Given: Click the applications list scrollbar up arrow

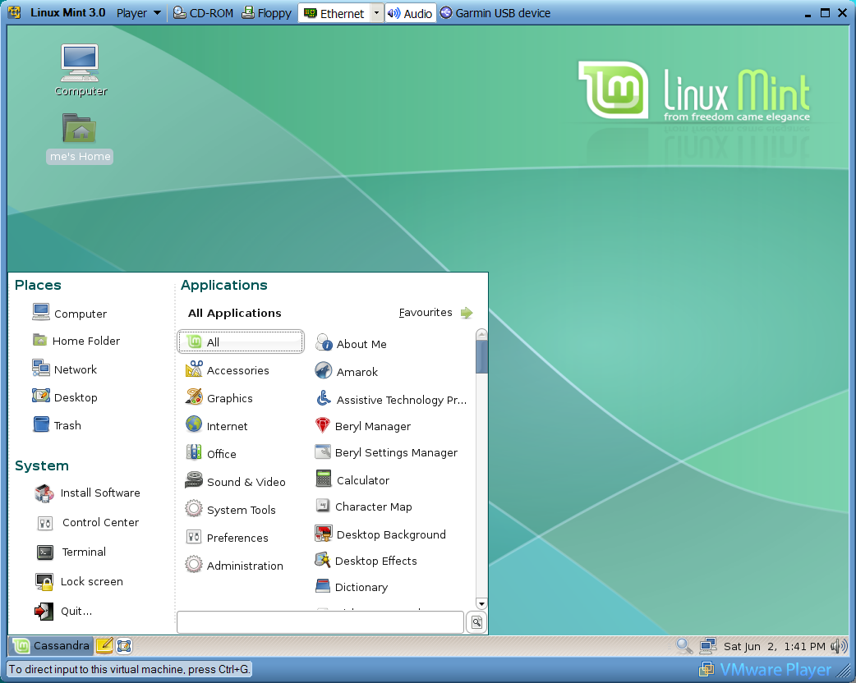Looking at the screenshot, I should point(481,334).
